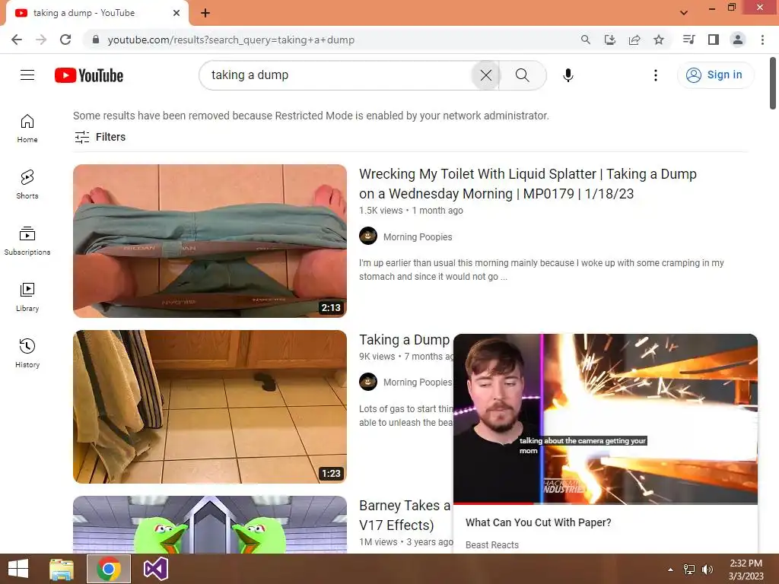Open Shorts from the sidebar

tap(27, 185)
